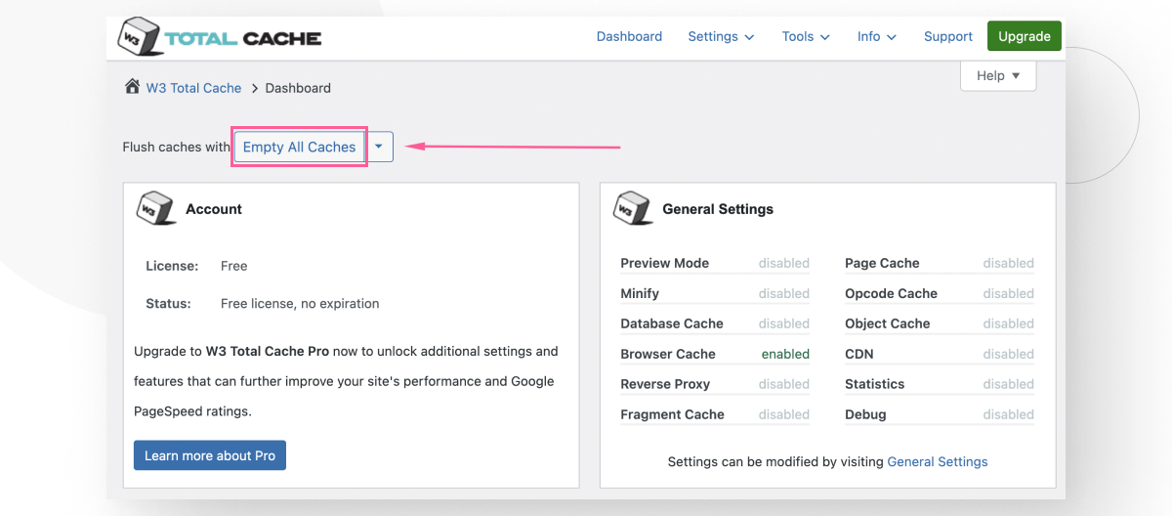Go to the Dashboard menu item
Viewport: 1172px width, 516px height.
[629, 37]
